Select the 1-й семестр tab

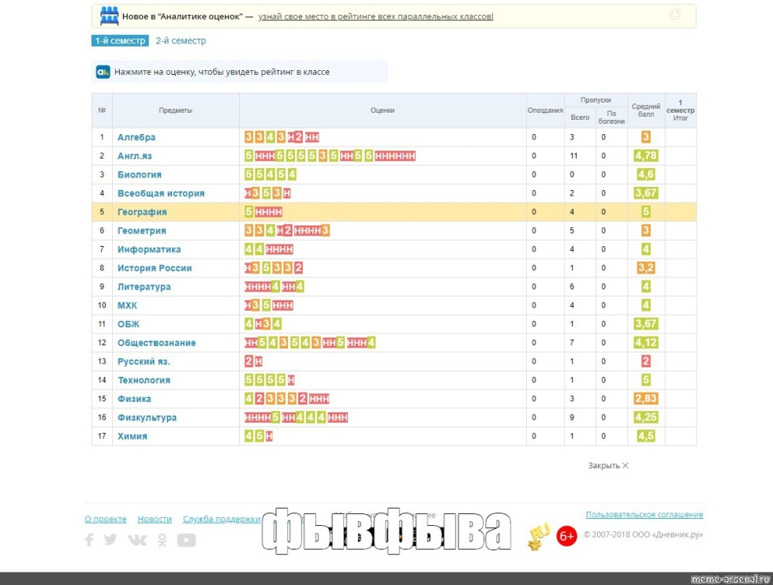tap(120, 41)
